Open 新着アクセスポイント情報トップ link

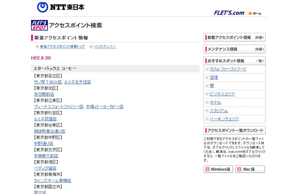62,47
